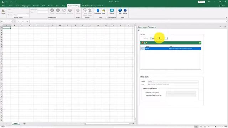Click the Maximum Data Size in MB field

181,95
